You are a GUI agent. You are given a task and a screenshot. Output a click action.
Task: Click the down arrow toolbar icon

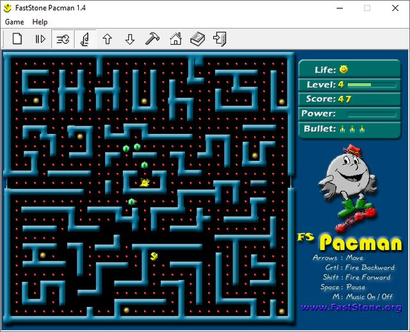click(x=129, y=39)
